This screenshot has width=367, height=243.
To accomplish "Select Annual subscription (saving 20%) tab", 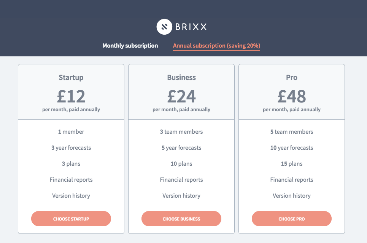I will [216, 45].
